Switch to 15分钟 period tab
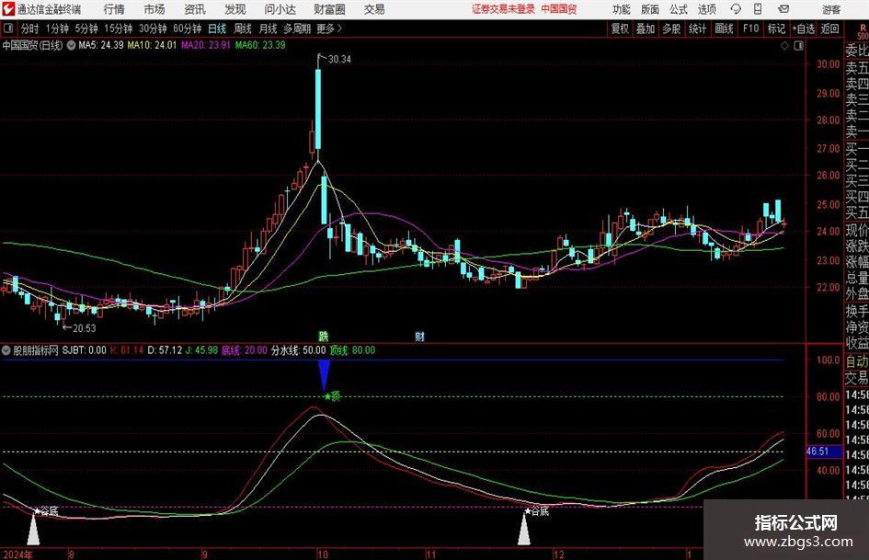 coord(118,29)
